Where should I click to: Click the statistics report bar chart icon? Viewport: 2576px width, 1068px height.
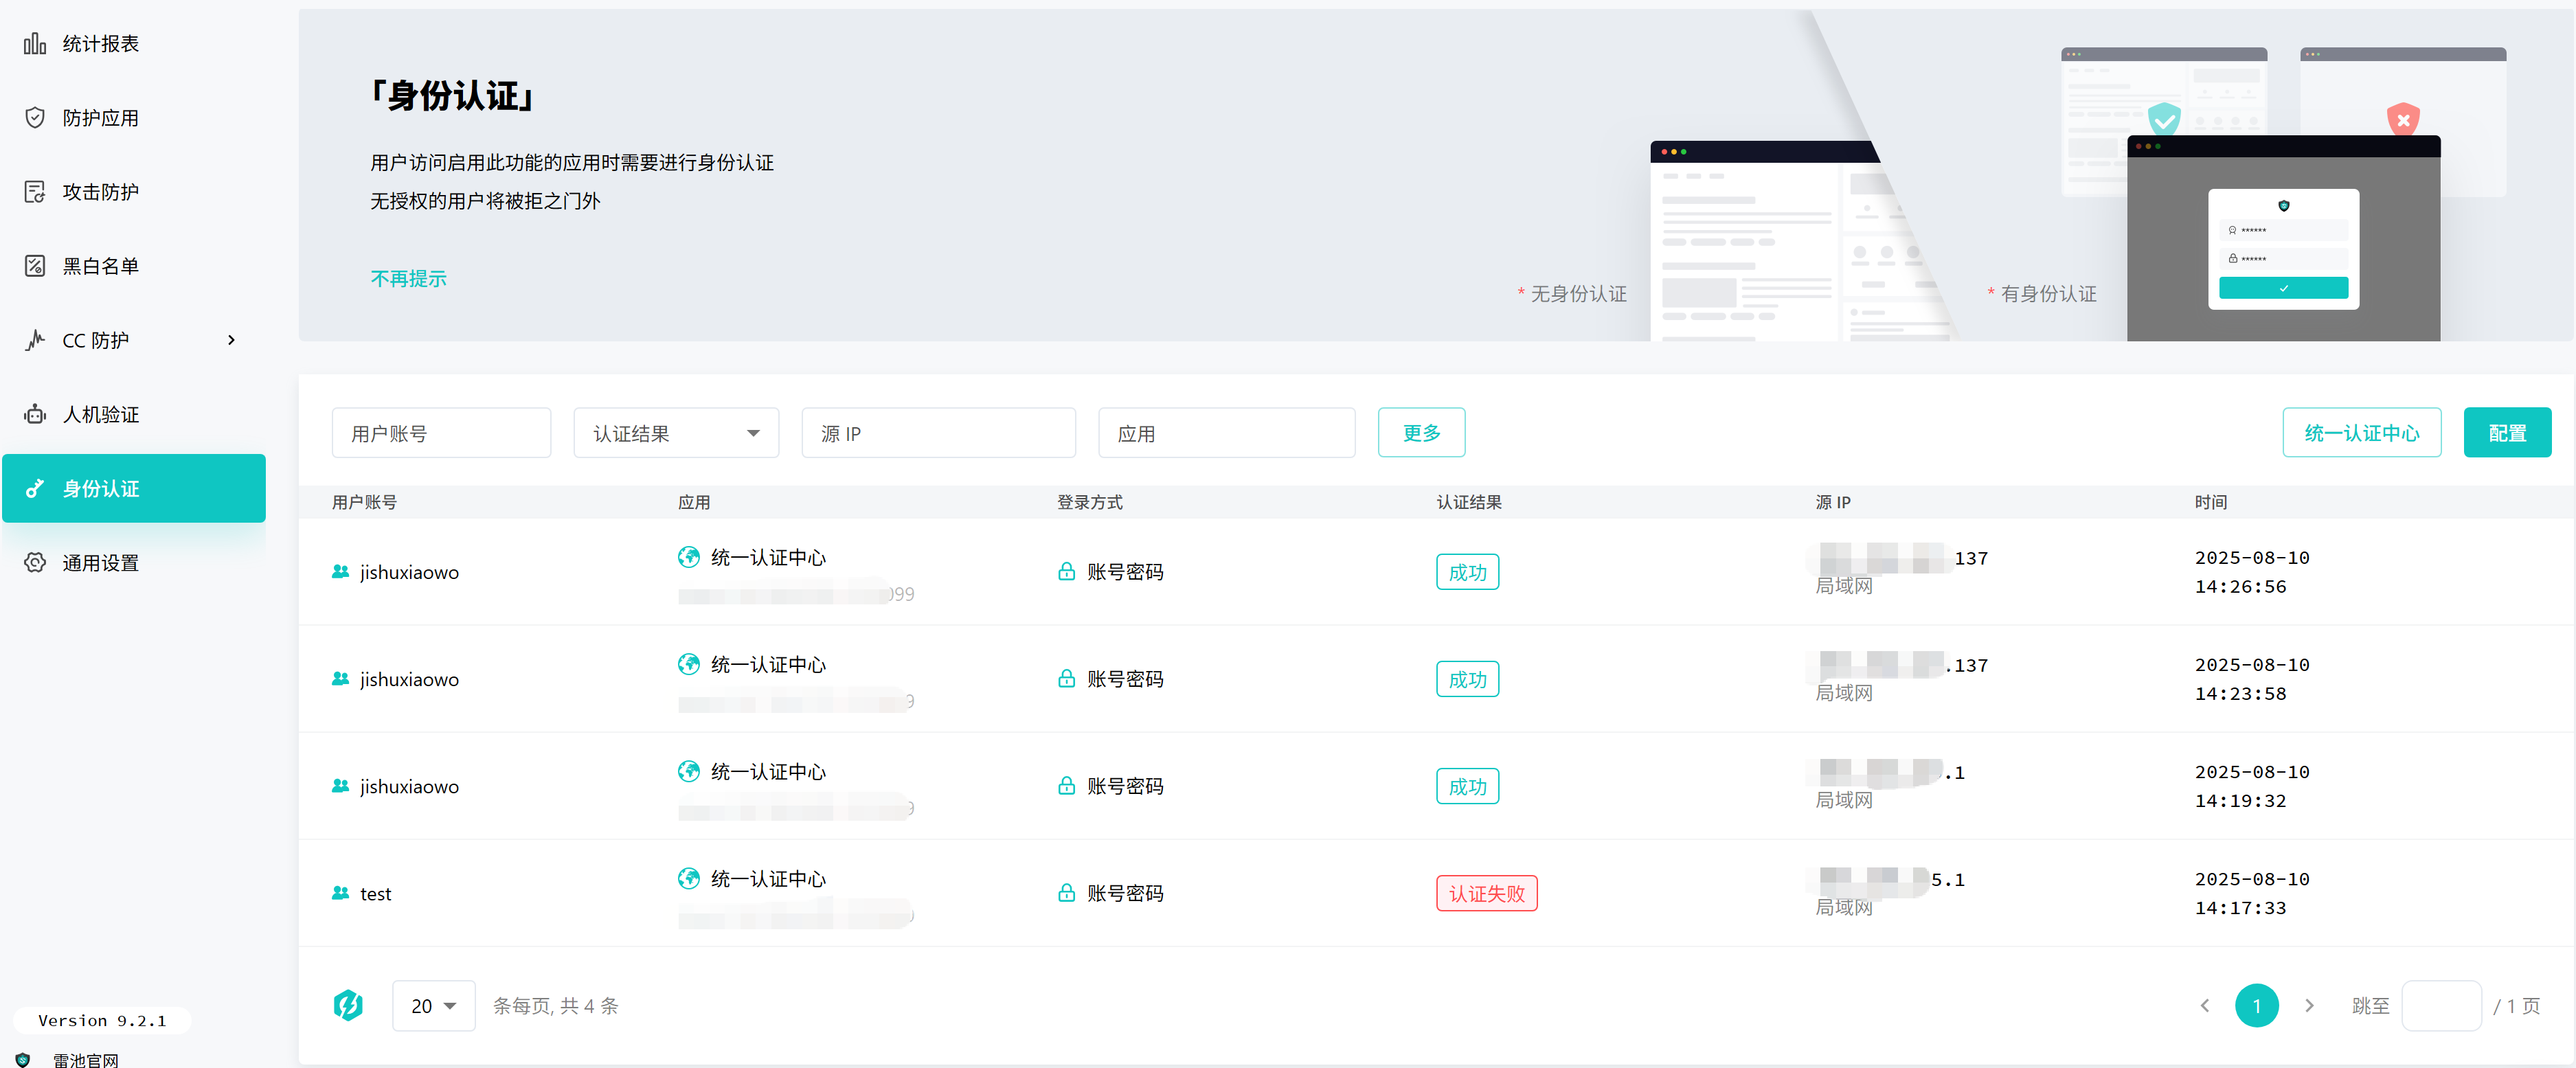(x=35, y=43)
